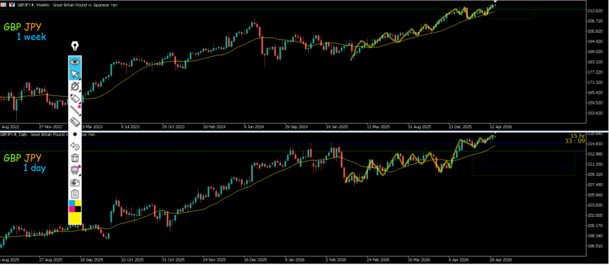This screenshot has width=609, height=265.
Task: Click the board icon with pink dot
Action: click(75, 170)
